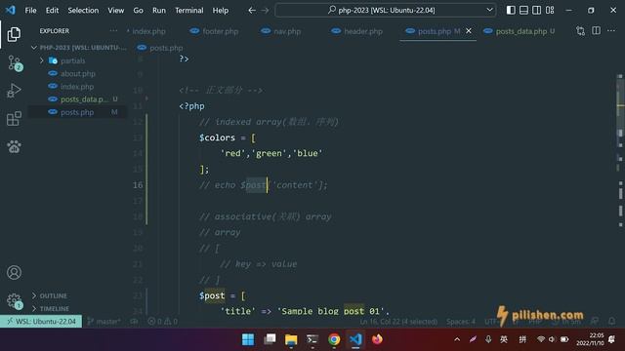The image size is (625, 351).
Task: Click Ln 16, Col 22 cursor position
Action: point(398,321)
